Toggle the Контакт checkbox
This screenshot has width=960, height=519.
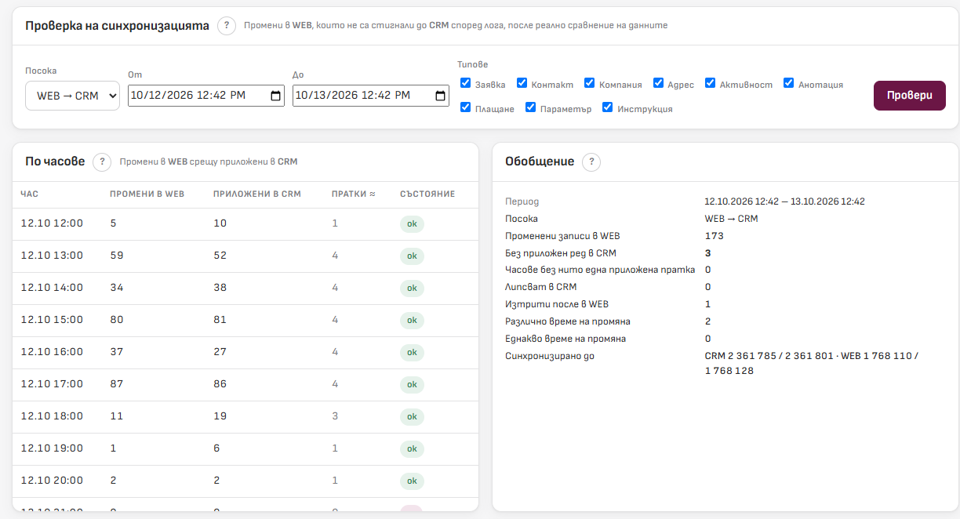point(522,83)
